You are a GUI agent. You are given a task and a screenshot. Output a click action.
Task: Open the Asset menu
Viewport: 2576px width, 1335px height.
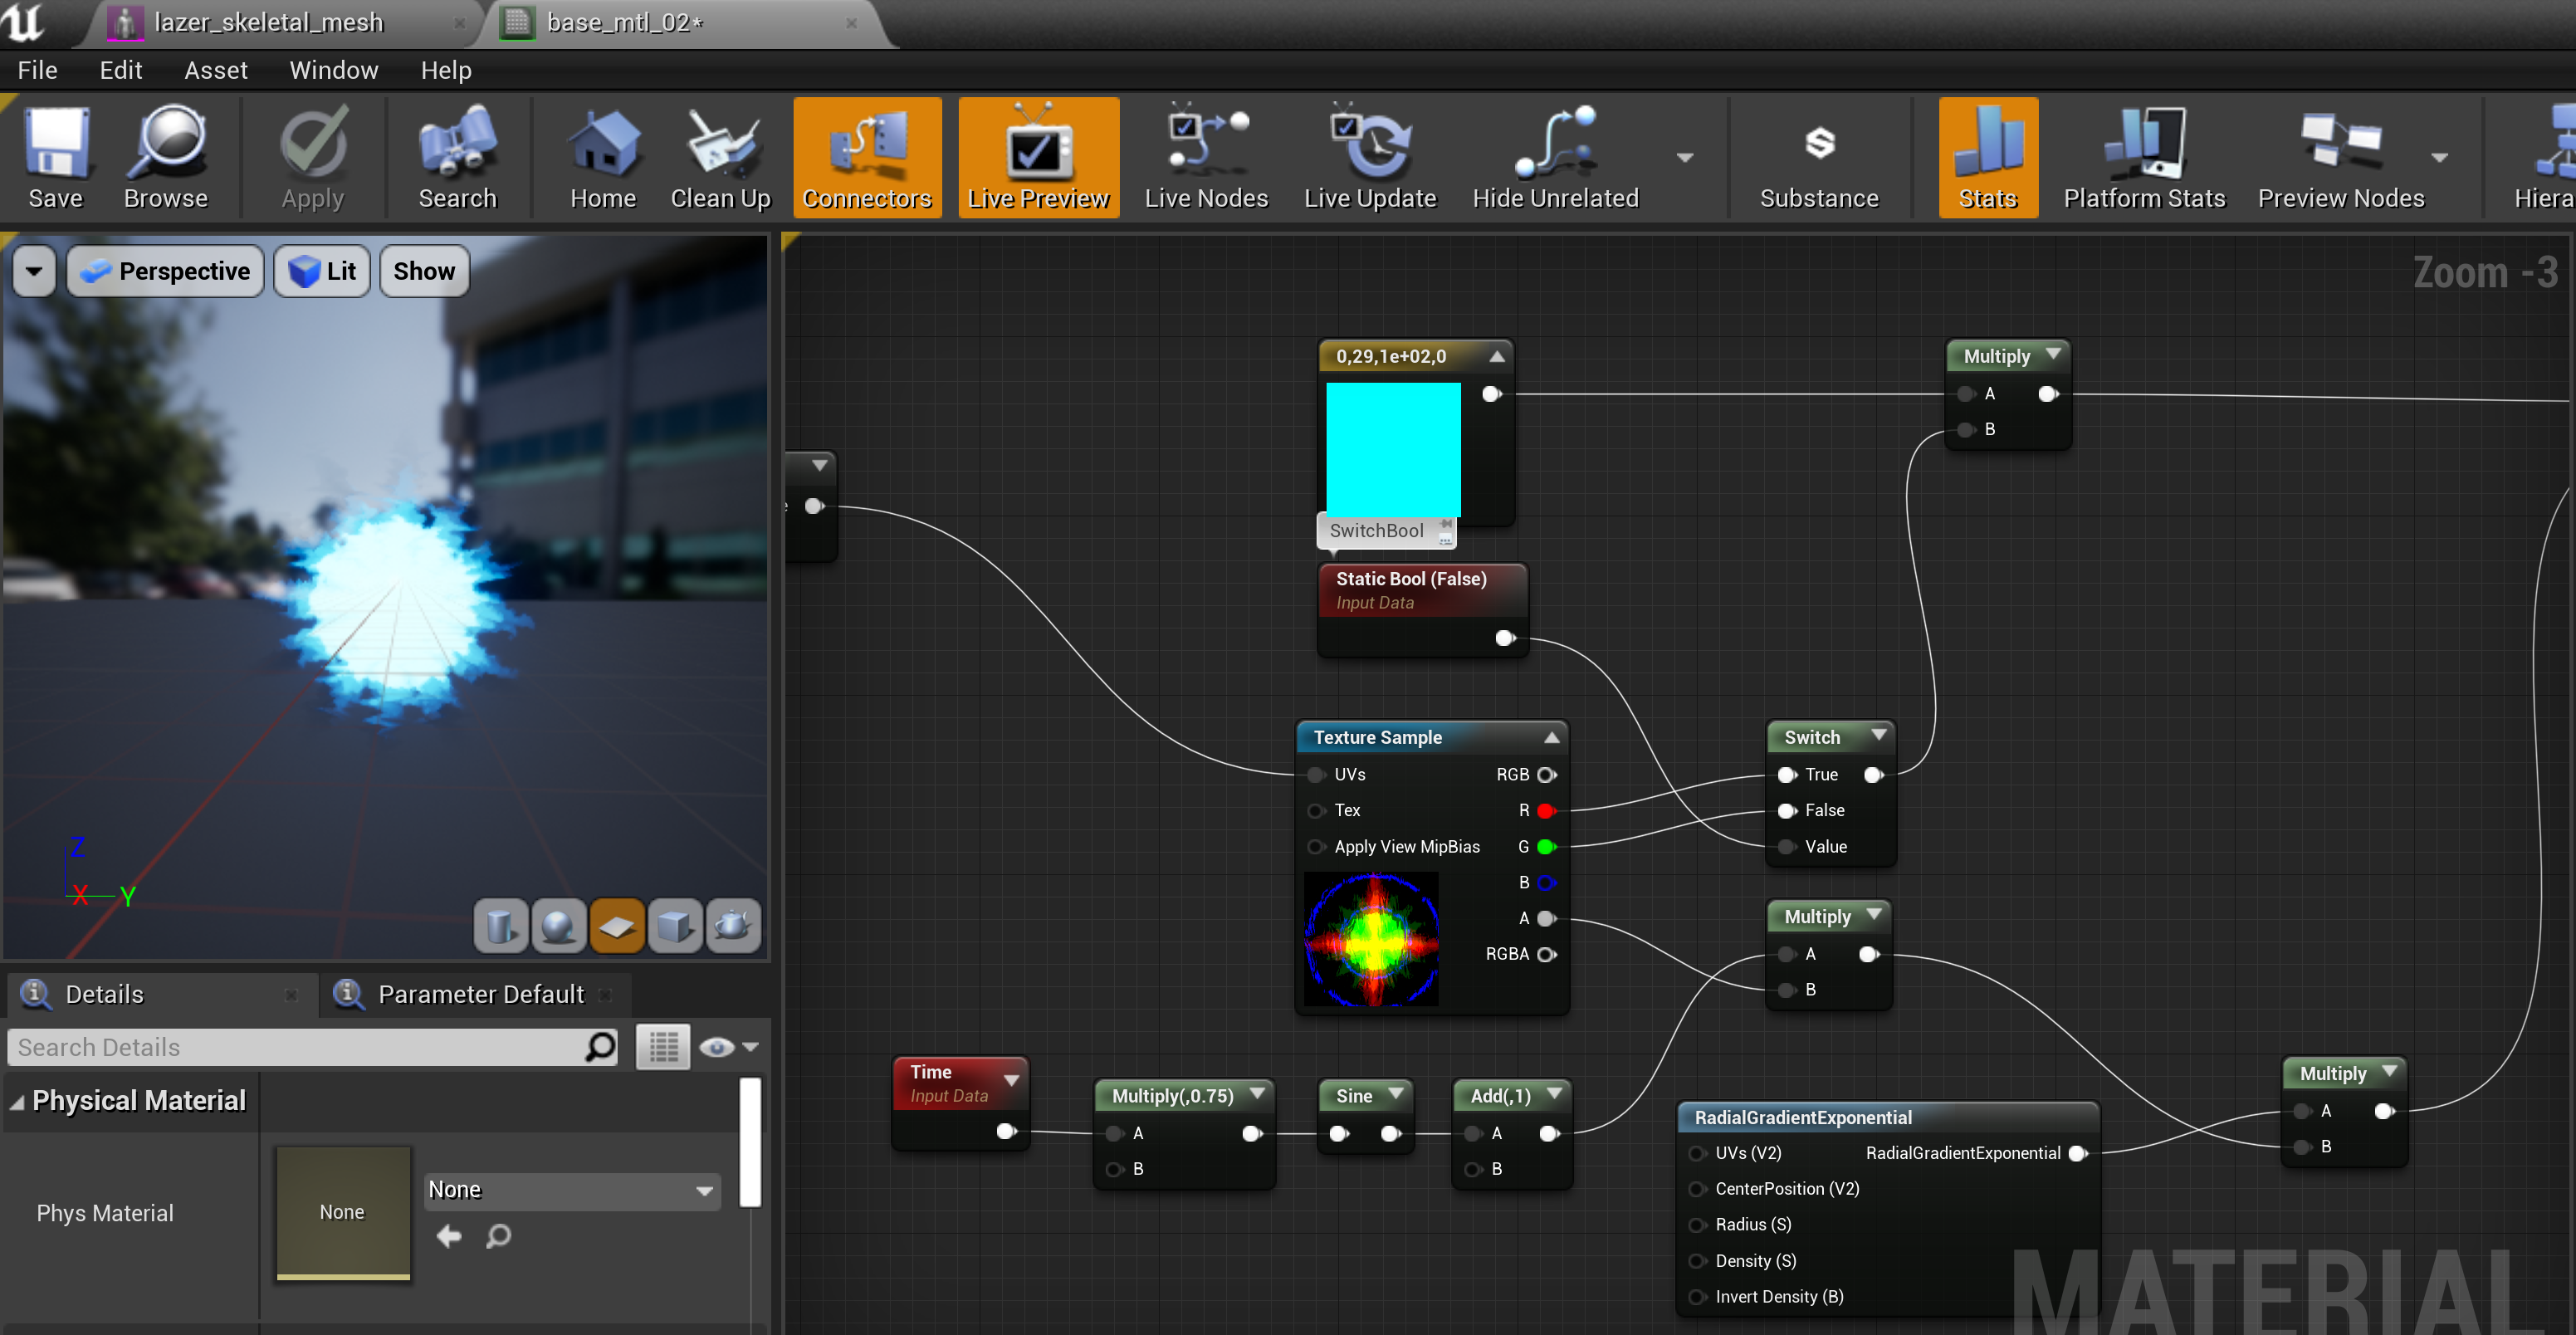tap(215, 69)
